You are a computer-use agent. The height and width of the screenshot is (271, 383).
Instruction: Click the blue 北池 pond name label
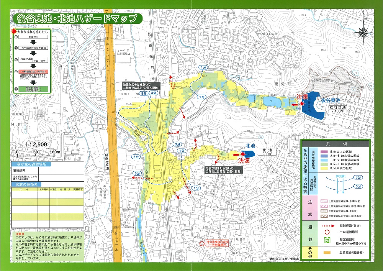pos(250,146)
